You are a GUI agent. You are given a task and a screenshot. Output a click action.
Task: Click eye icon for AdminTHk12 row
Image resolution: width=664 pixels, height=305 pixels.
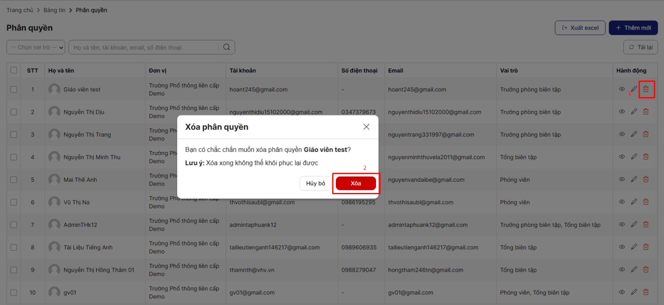point(622,224)
